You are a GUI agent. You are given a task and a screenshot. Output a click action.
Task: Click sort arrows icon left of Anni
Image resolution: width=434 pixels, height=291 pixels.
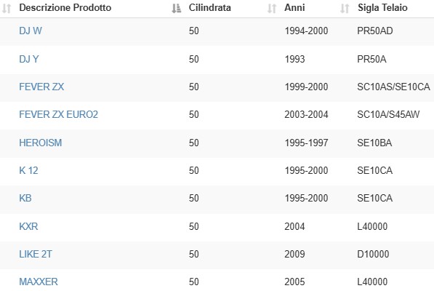tap(272, 8)
